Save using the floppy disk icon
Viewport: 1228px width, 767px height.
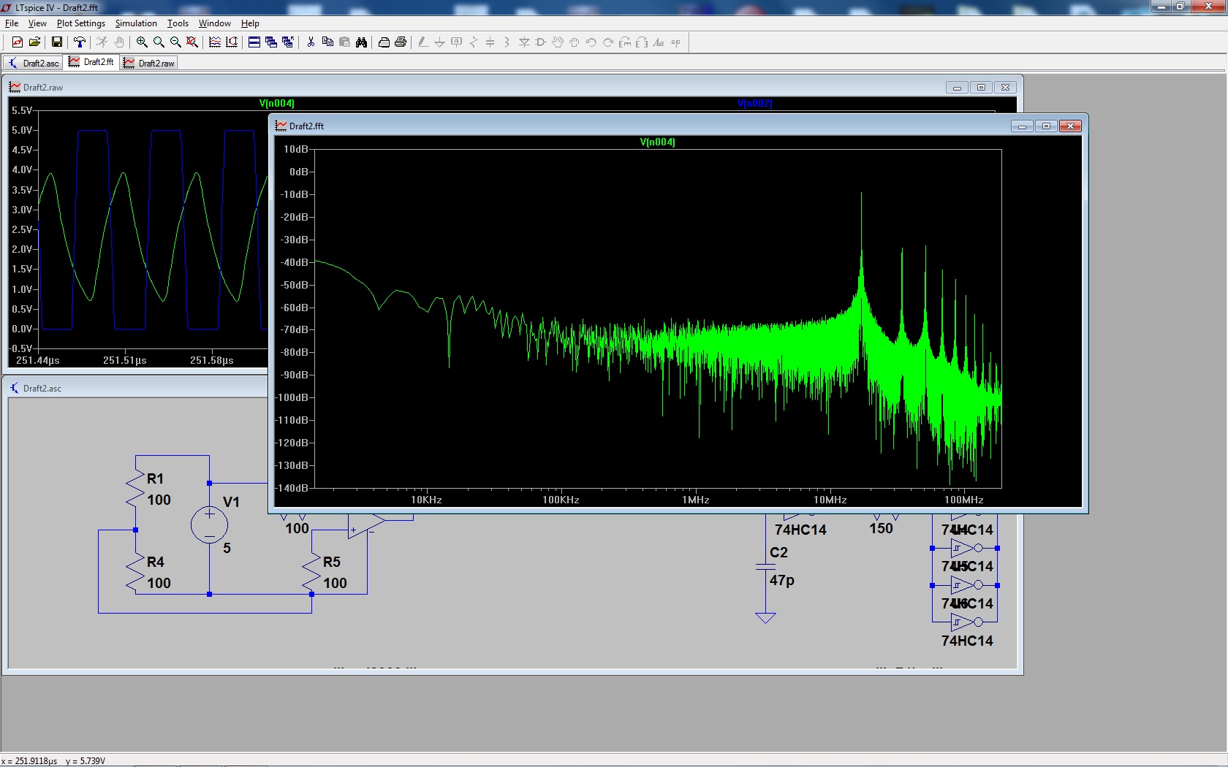pyautogui.click(x=56, y=42)
